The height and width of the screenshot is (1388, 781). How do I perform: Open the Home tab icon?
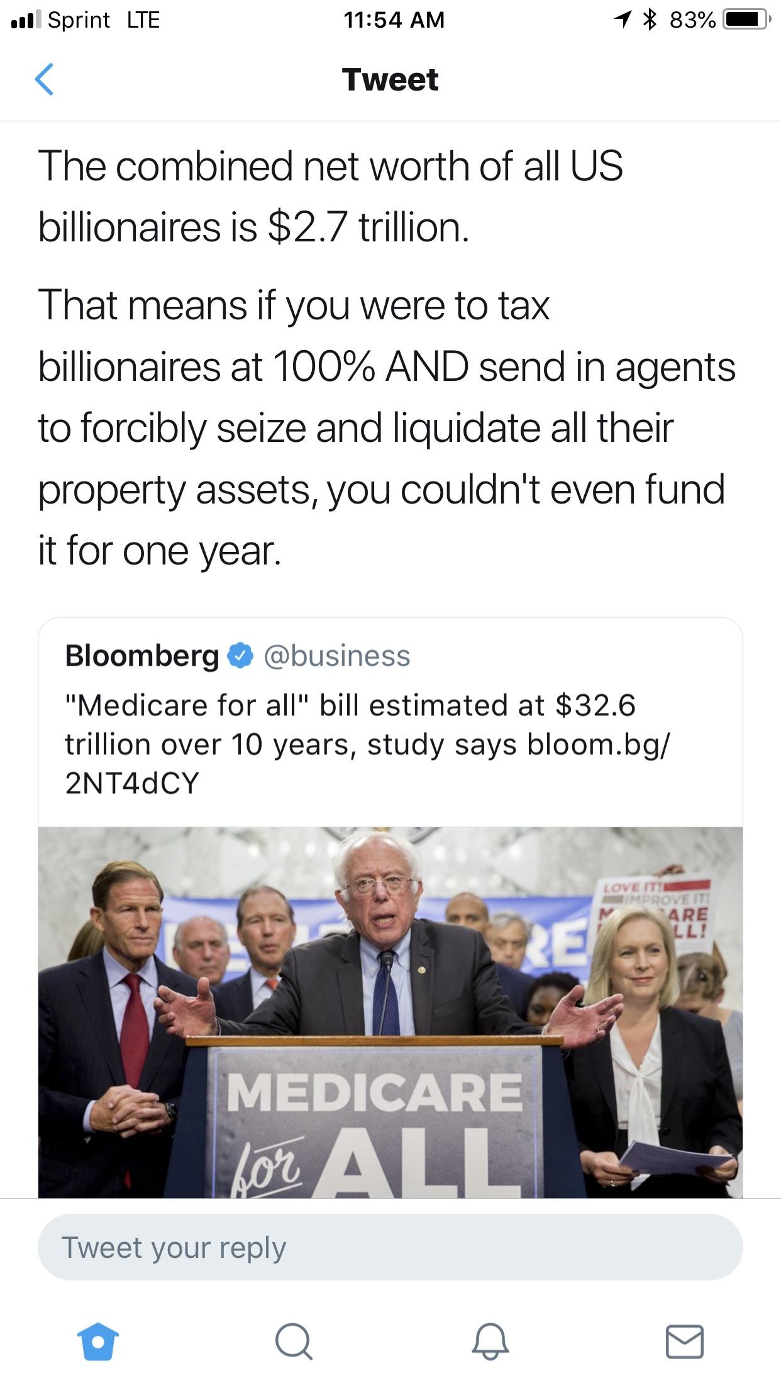(x=97, y=1341)
